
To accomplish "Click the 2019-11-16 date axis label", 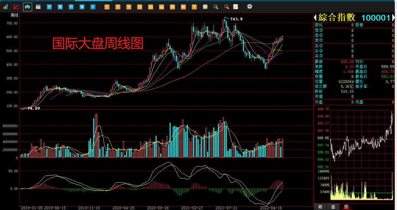I will pyautogui.click(x=89, y=208).
